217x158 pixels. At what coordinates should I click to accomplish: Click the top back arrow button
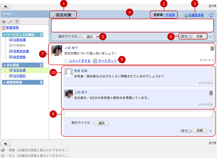[x=6, y=6]
